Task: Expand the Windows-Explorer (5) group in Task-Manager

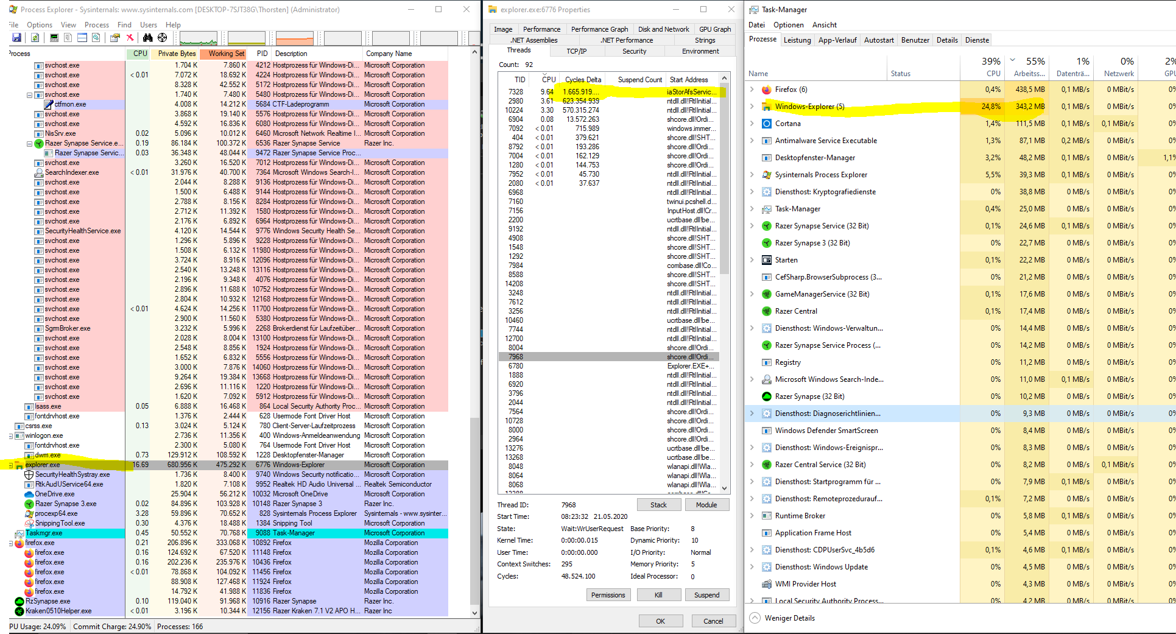Action: point(752,107)
